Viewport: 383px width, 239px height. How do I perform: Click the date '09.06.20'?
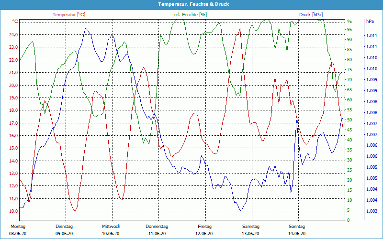64,234
